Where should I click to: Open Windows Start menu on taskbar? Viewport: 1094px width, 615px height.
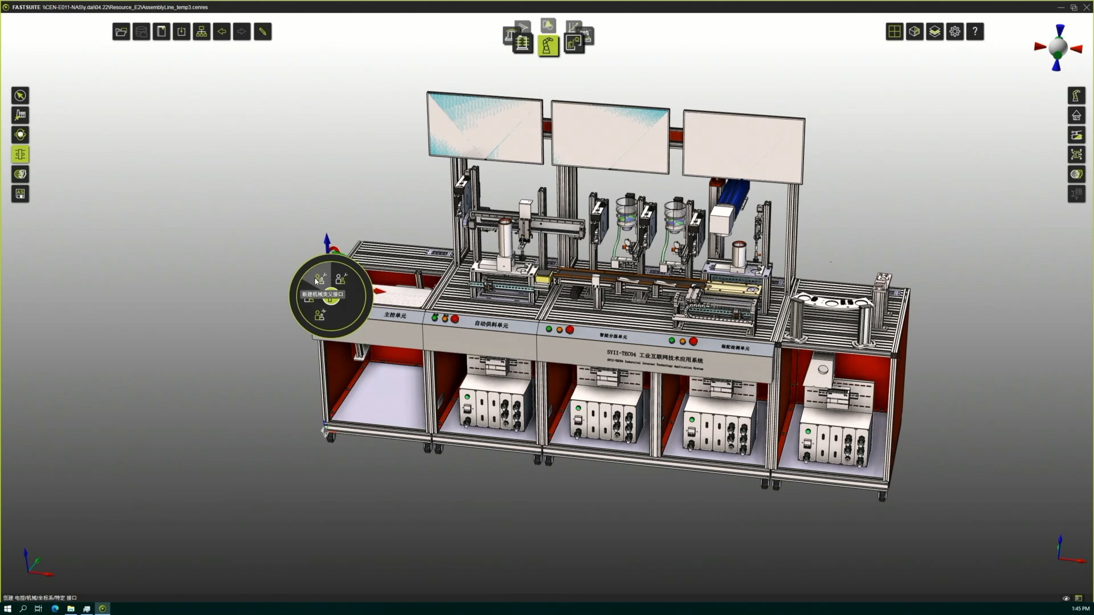coord(7,609)
